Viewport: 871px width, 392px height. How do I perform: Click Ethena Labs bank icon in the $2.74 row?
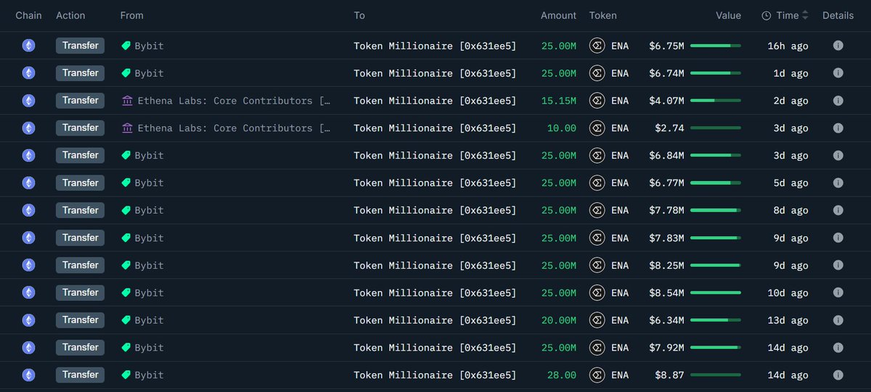pos(127,128)
